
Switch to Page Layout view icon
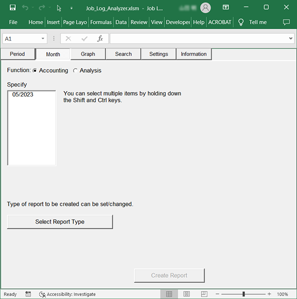[x=187, y=294]
